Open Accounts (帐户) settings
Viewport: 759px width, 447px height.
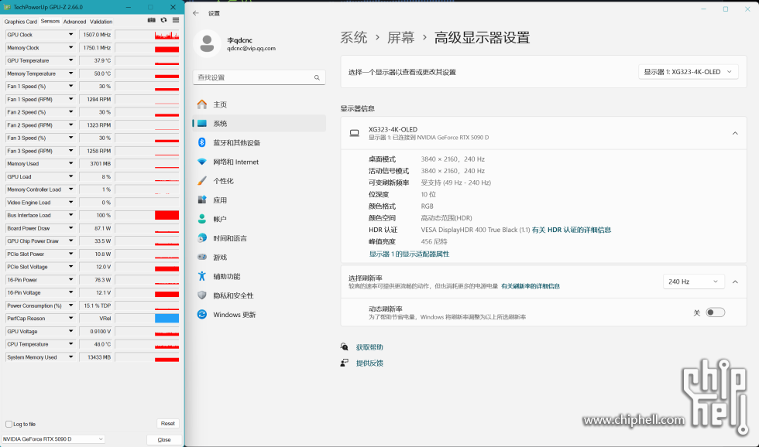(259, 219)
